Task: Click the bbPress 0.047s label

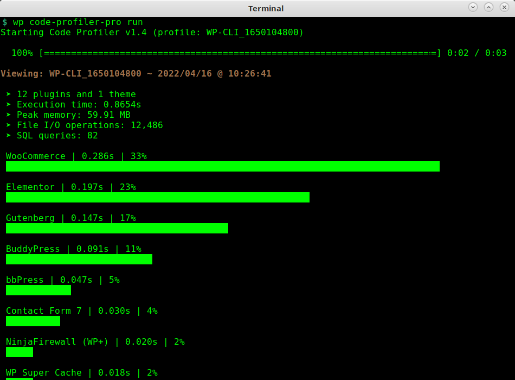Action: (63, 280)
